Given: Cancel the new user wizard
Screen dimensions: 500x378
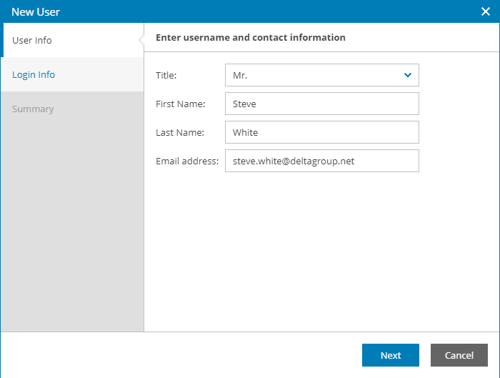Looking at the screenshot, I should [459, 355].
